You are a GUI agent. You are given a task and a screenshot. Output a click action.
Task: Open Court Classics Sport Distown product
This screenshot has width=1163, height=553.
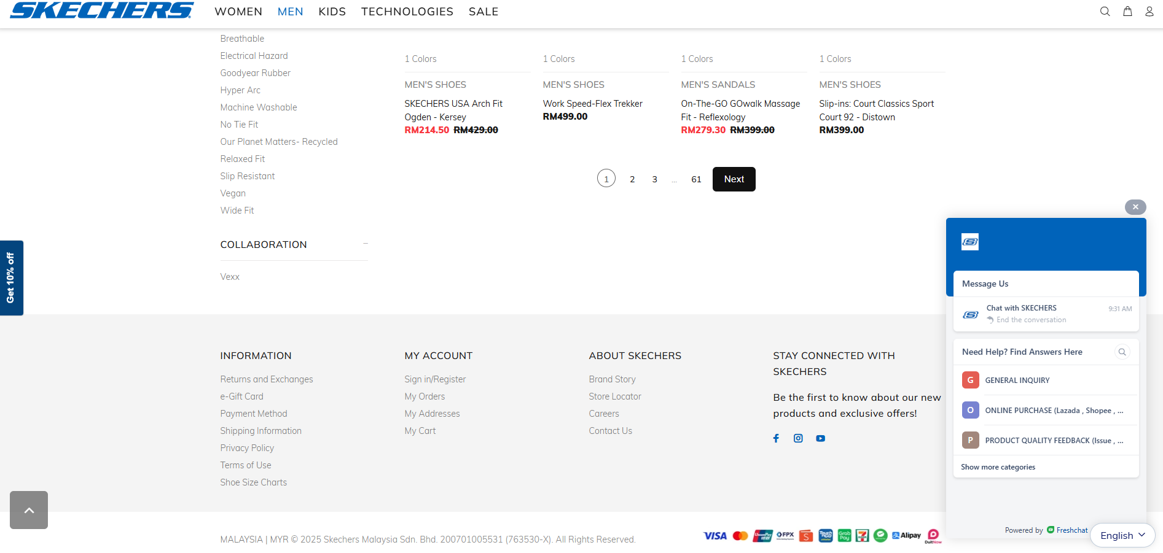point(877,110)
